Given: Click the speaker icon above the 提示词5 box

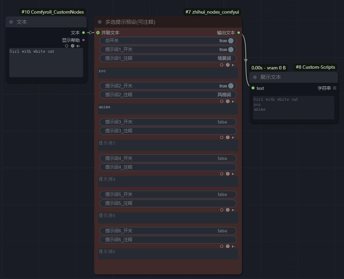Looking at the screenshot, I should pos(233,210).
